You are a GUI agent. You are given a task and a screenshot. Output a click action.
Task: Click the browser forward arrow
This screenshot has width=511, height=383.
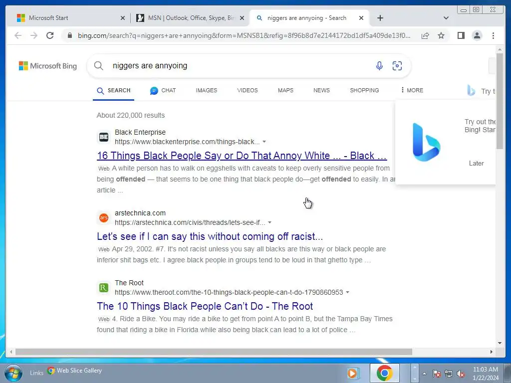pos(34,35)
